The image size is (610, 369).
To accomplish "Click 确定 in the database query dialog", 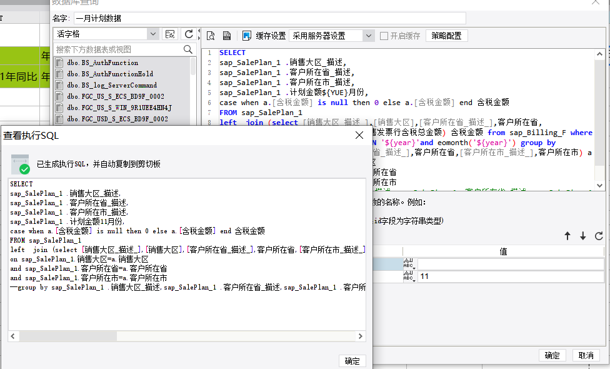I will click(x=552, y=355).
